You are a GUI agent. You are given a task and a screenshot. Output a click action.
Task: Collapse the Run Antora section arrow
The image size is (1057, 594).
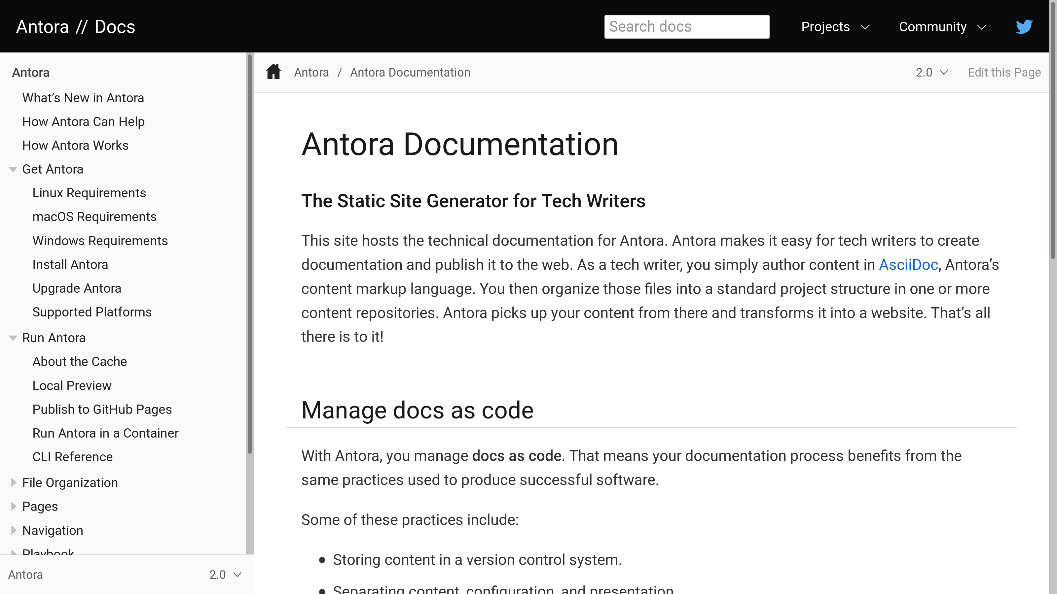[13, 338]
